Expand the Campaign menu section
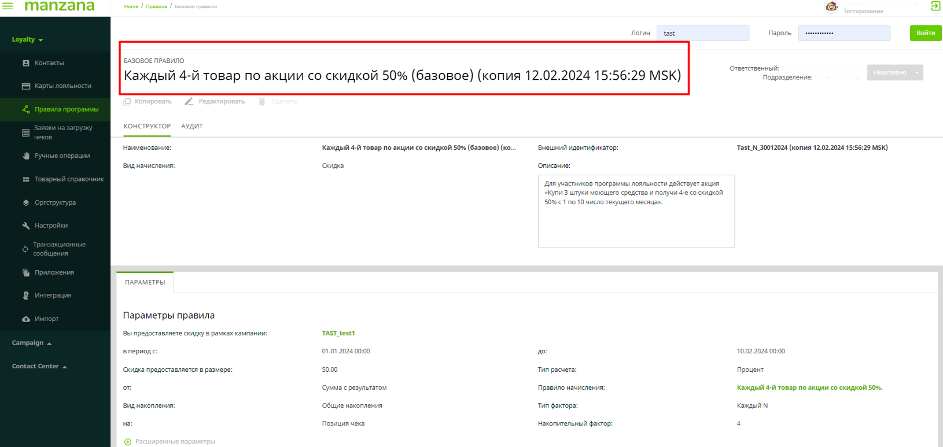This screenshot has width=943, height=447. click(31, 343)
